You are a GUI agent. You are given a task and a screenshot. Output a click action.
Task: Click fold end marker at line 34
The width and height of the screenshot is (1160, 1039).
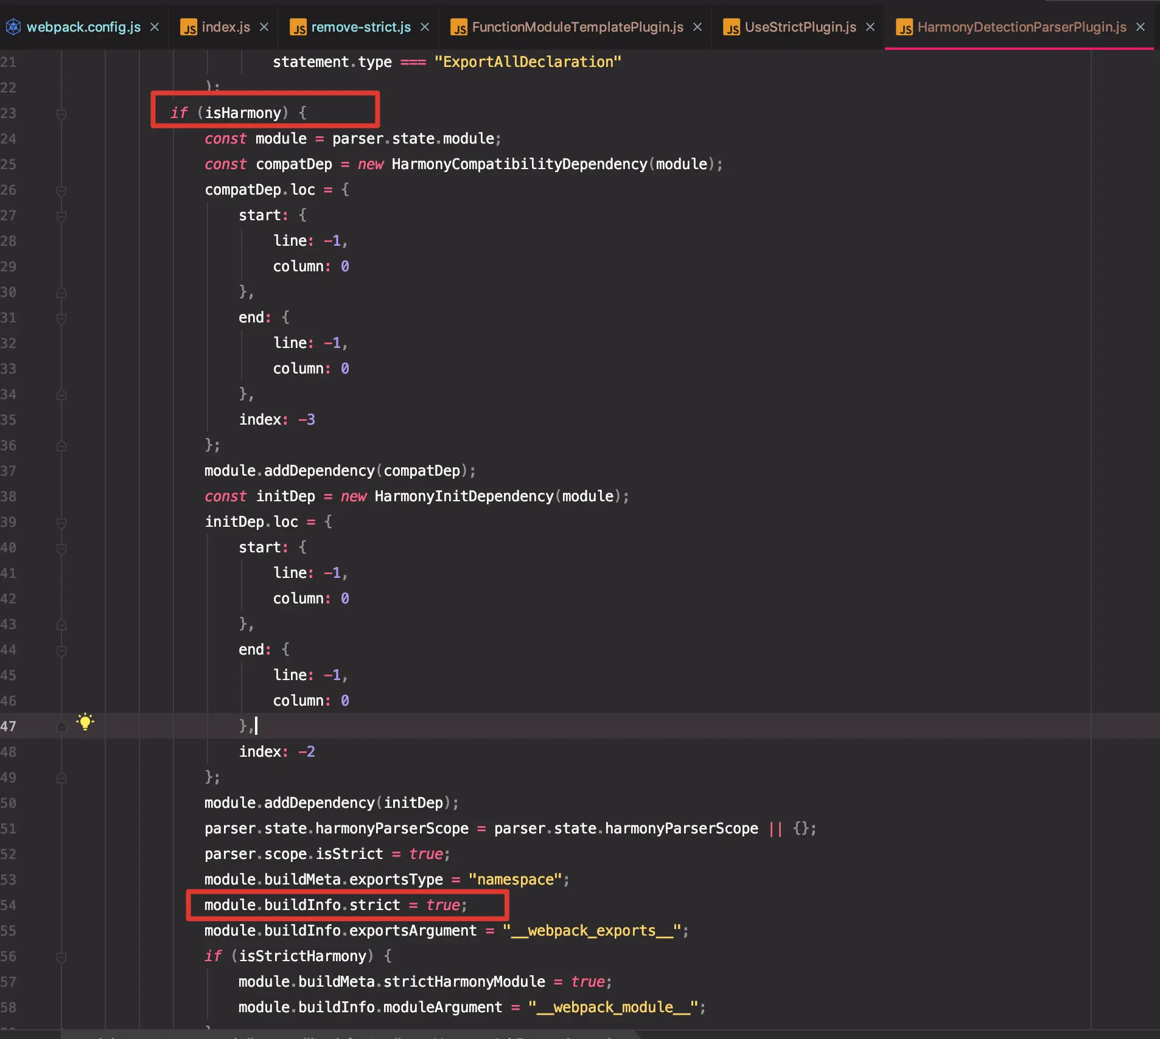[61, 395]
